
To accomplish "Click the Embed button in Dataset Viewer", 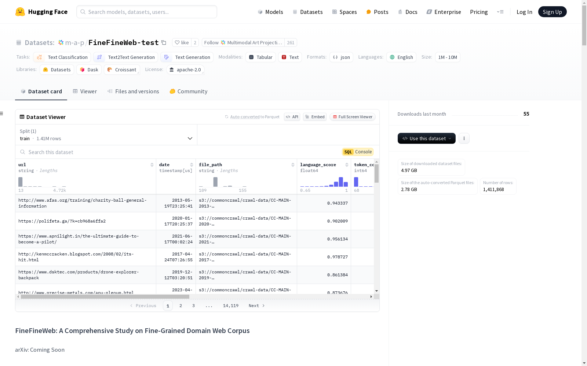I will point(315,117).
